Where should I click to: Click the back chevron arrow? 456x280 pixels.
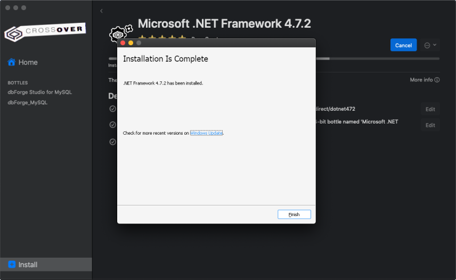coord(101,11)
